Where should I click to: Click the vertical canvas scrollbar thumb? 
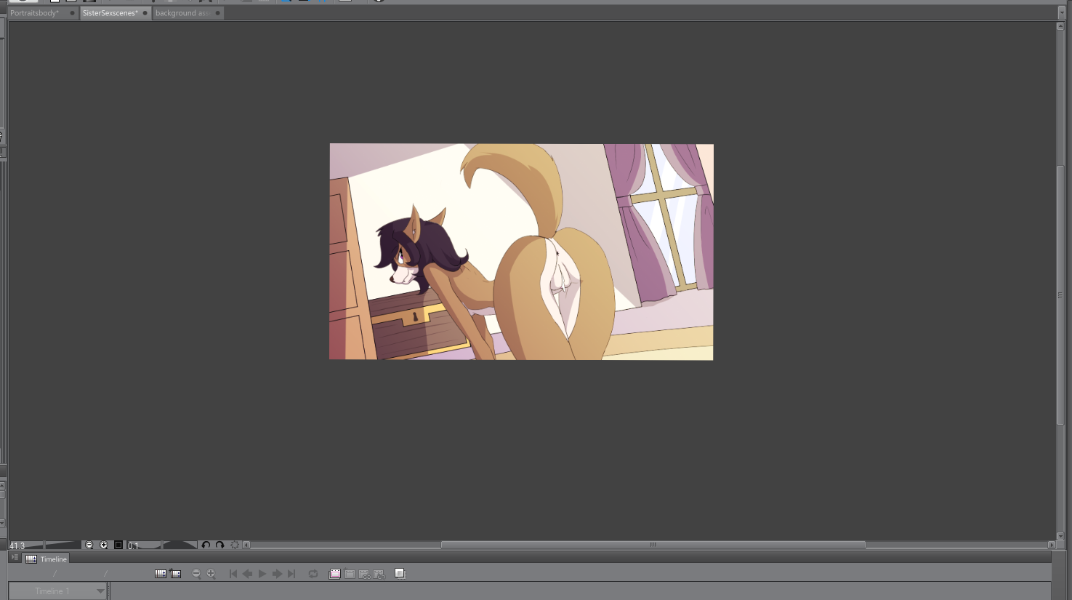point(1060,295)
